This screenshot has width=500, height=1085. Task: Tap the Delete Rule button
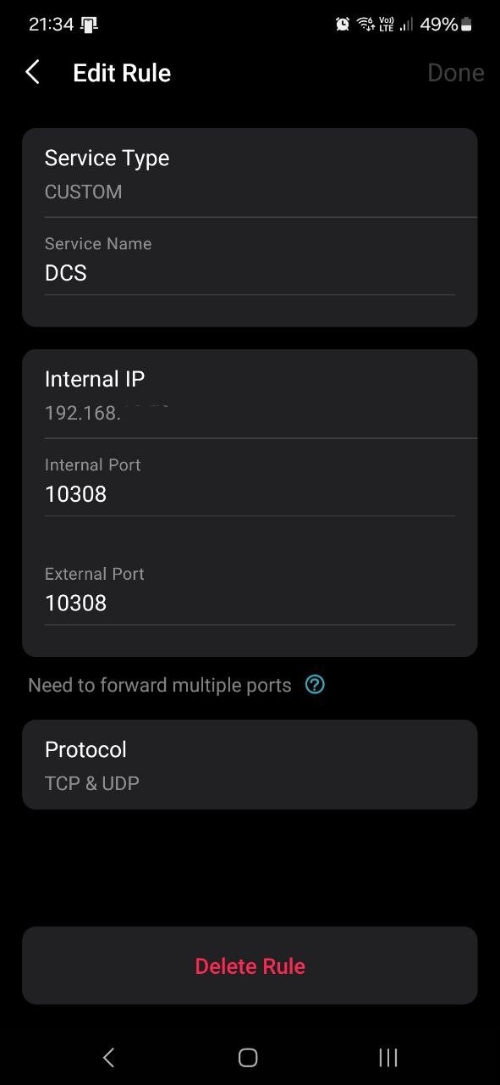[x=250, y=965]
